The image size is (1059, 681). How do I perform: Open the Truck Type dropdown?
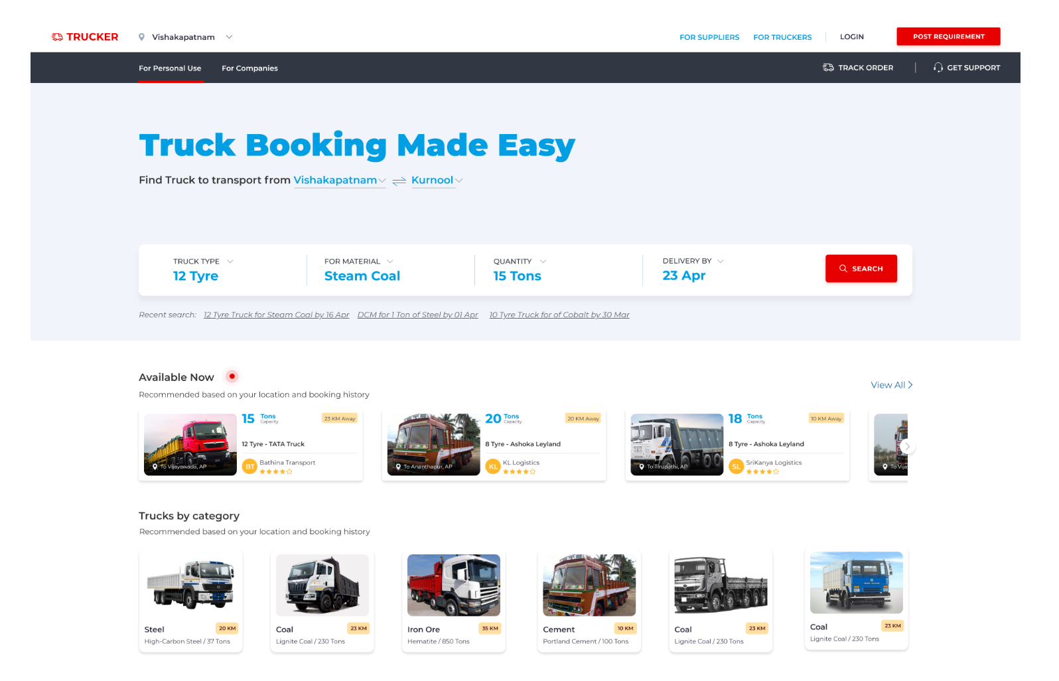[x=230, y=262]
